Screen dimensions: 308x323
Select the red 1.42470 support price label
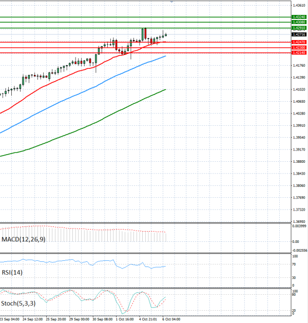pyautogui.click(x=299, y=42)
